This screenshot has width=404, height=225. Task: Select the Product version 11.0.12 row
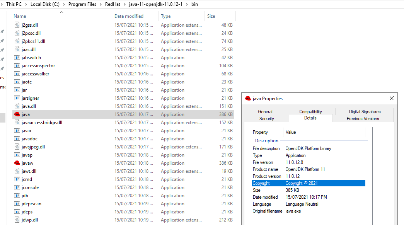click(309, 176)
